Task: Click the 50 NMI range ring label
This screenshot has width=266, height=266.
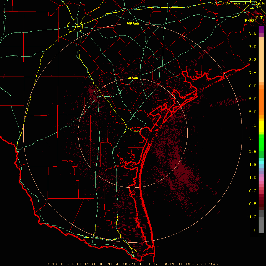Action: click(x=133, y=78)
